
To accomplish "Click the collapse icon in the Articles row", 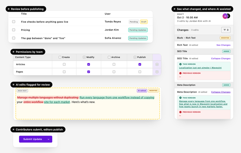I will tap(157, 64).
